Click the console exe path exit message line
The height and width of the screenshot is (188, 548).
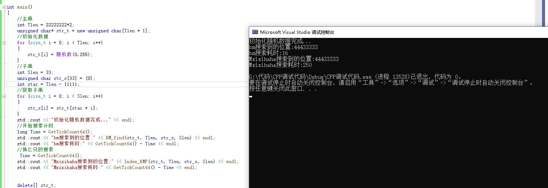[x=356, y=77]
